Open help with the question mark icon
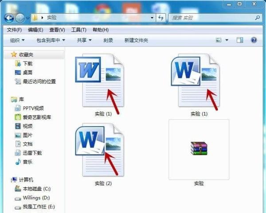The height and width of the screenshot is (213, 266). [x=254, y=40]
